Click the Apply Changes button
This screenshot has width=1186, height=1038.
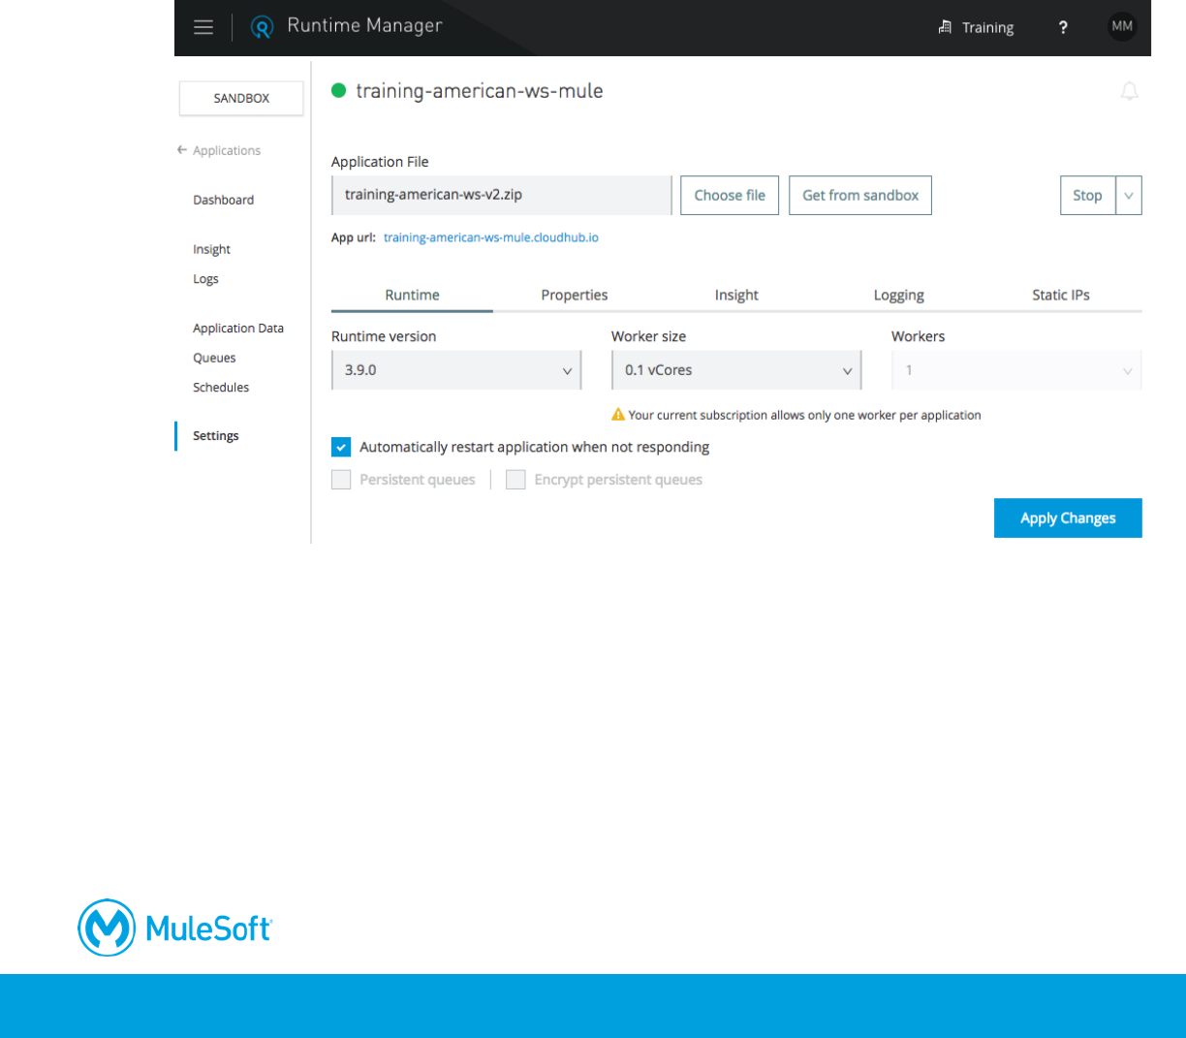(x=1068, y=518)
